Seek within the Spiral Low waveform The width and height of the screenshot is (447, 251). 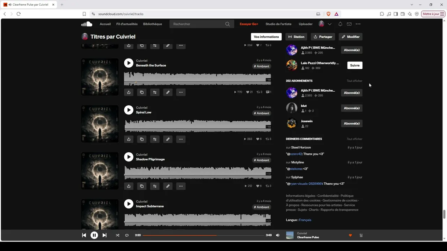pyautogui.click(x=198, y=126)
